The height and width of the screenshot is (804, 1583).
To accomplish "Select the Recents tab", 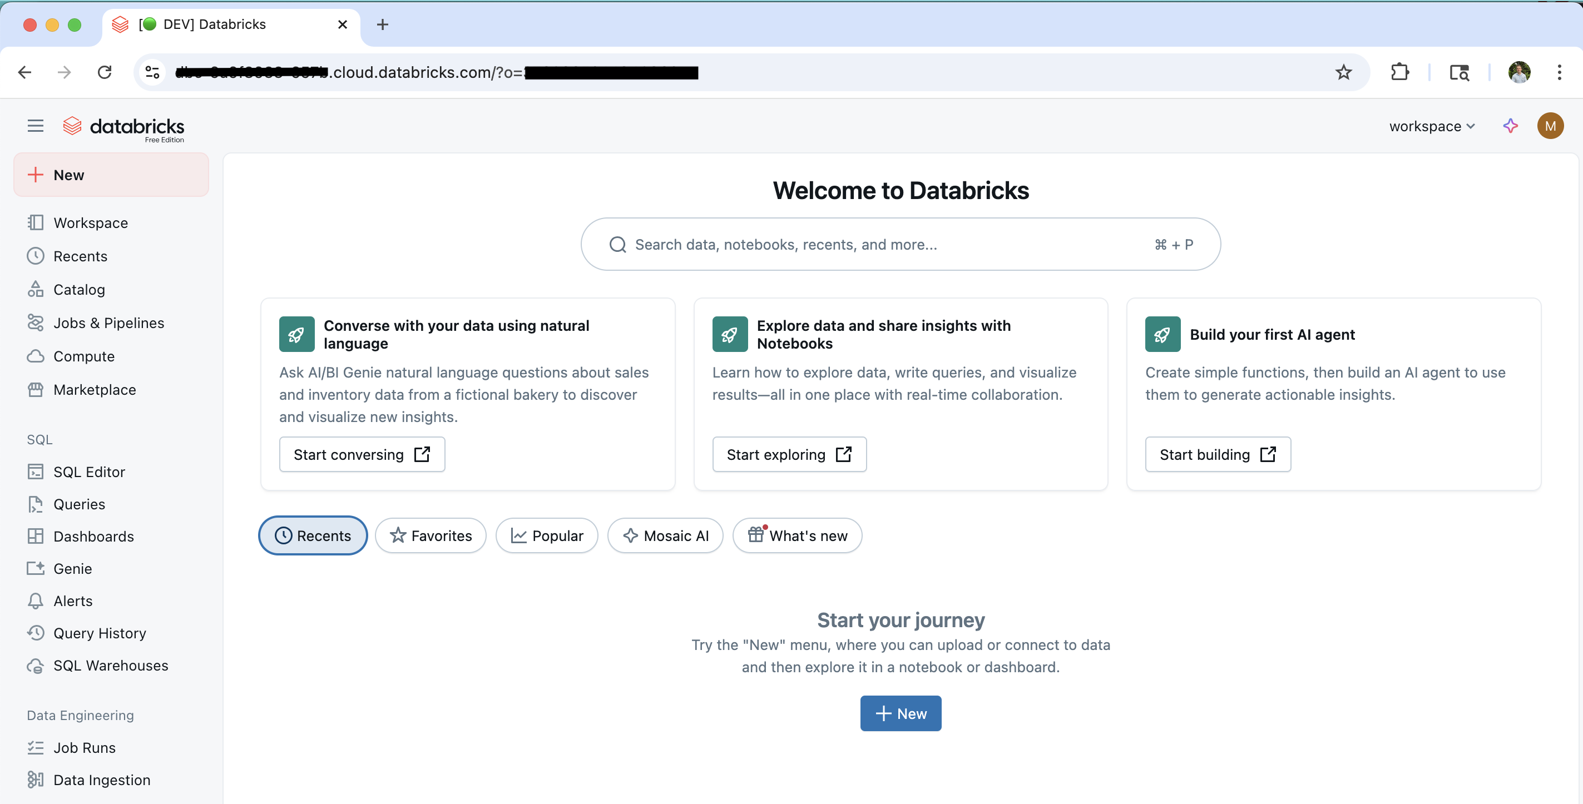I will [x=313, y=535].
